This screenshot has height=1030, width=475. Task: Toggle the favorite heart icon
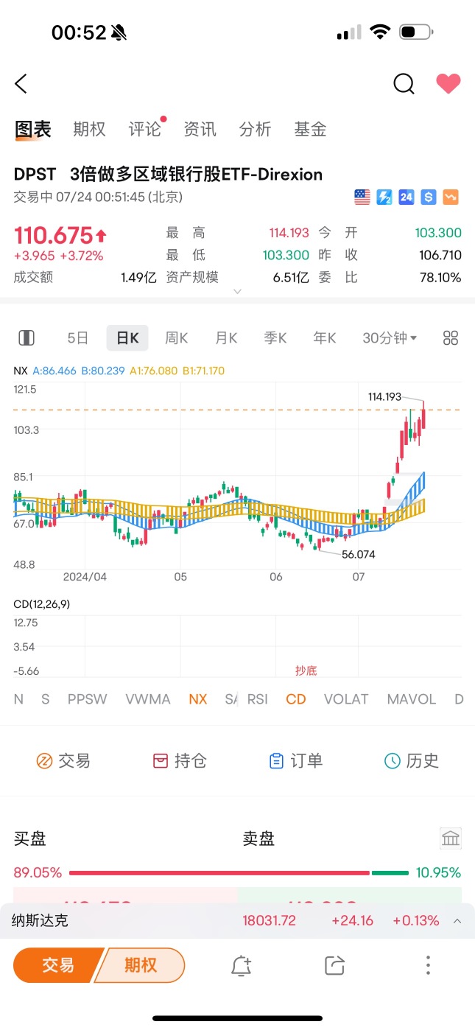[448, 84]
